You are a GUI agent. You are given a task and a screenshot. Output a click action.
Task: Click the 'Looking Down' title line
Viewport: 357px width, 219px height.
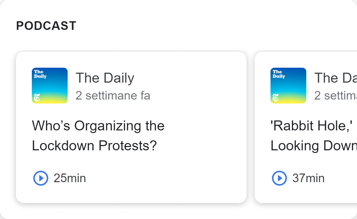tap(314, 146)
